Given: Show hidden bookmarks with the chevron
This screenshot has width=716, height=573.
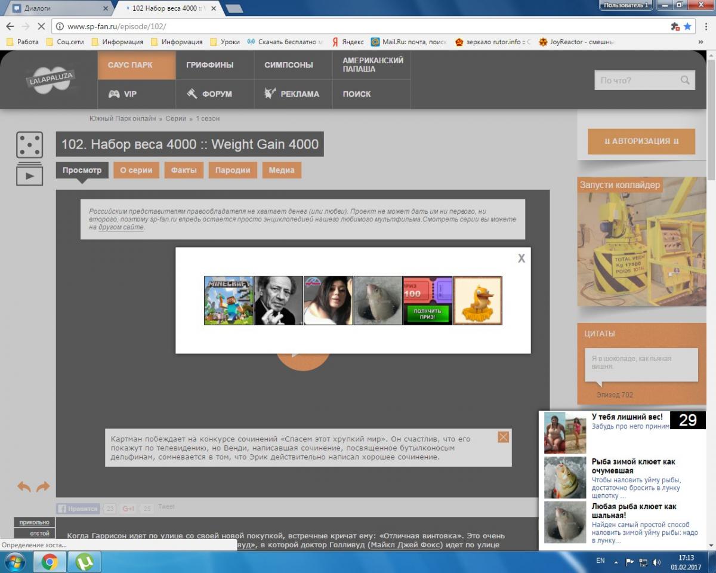Looking at the screenshot, I should [x=700, y=42].
